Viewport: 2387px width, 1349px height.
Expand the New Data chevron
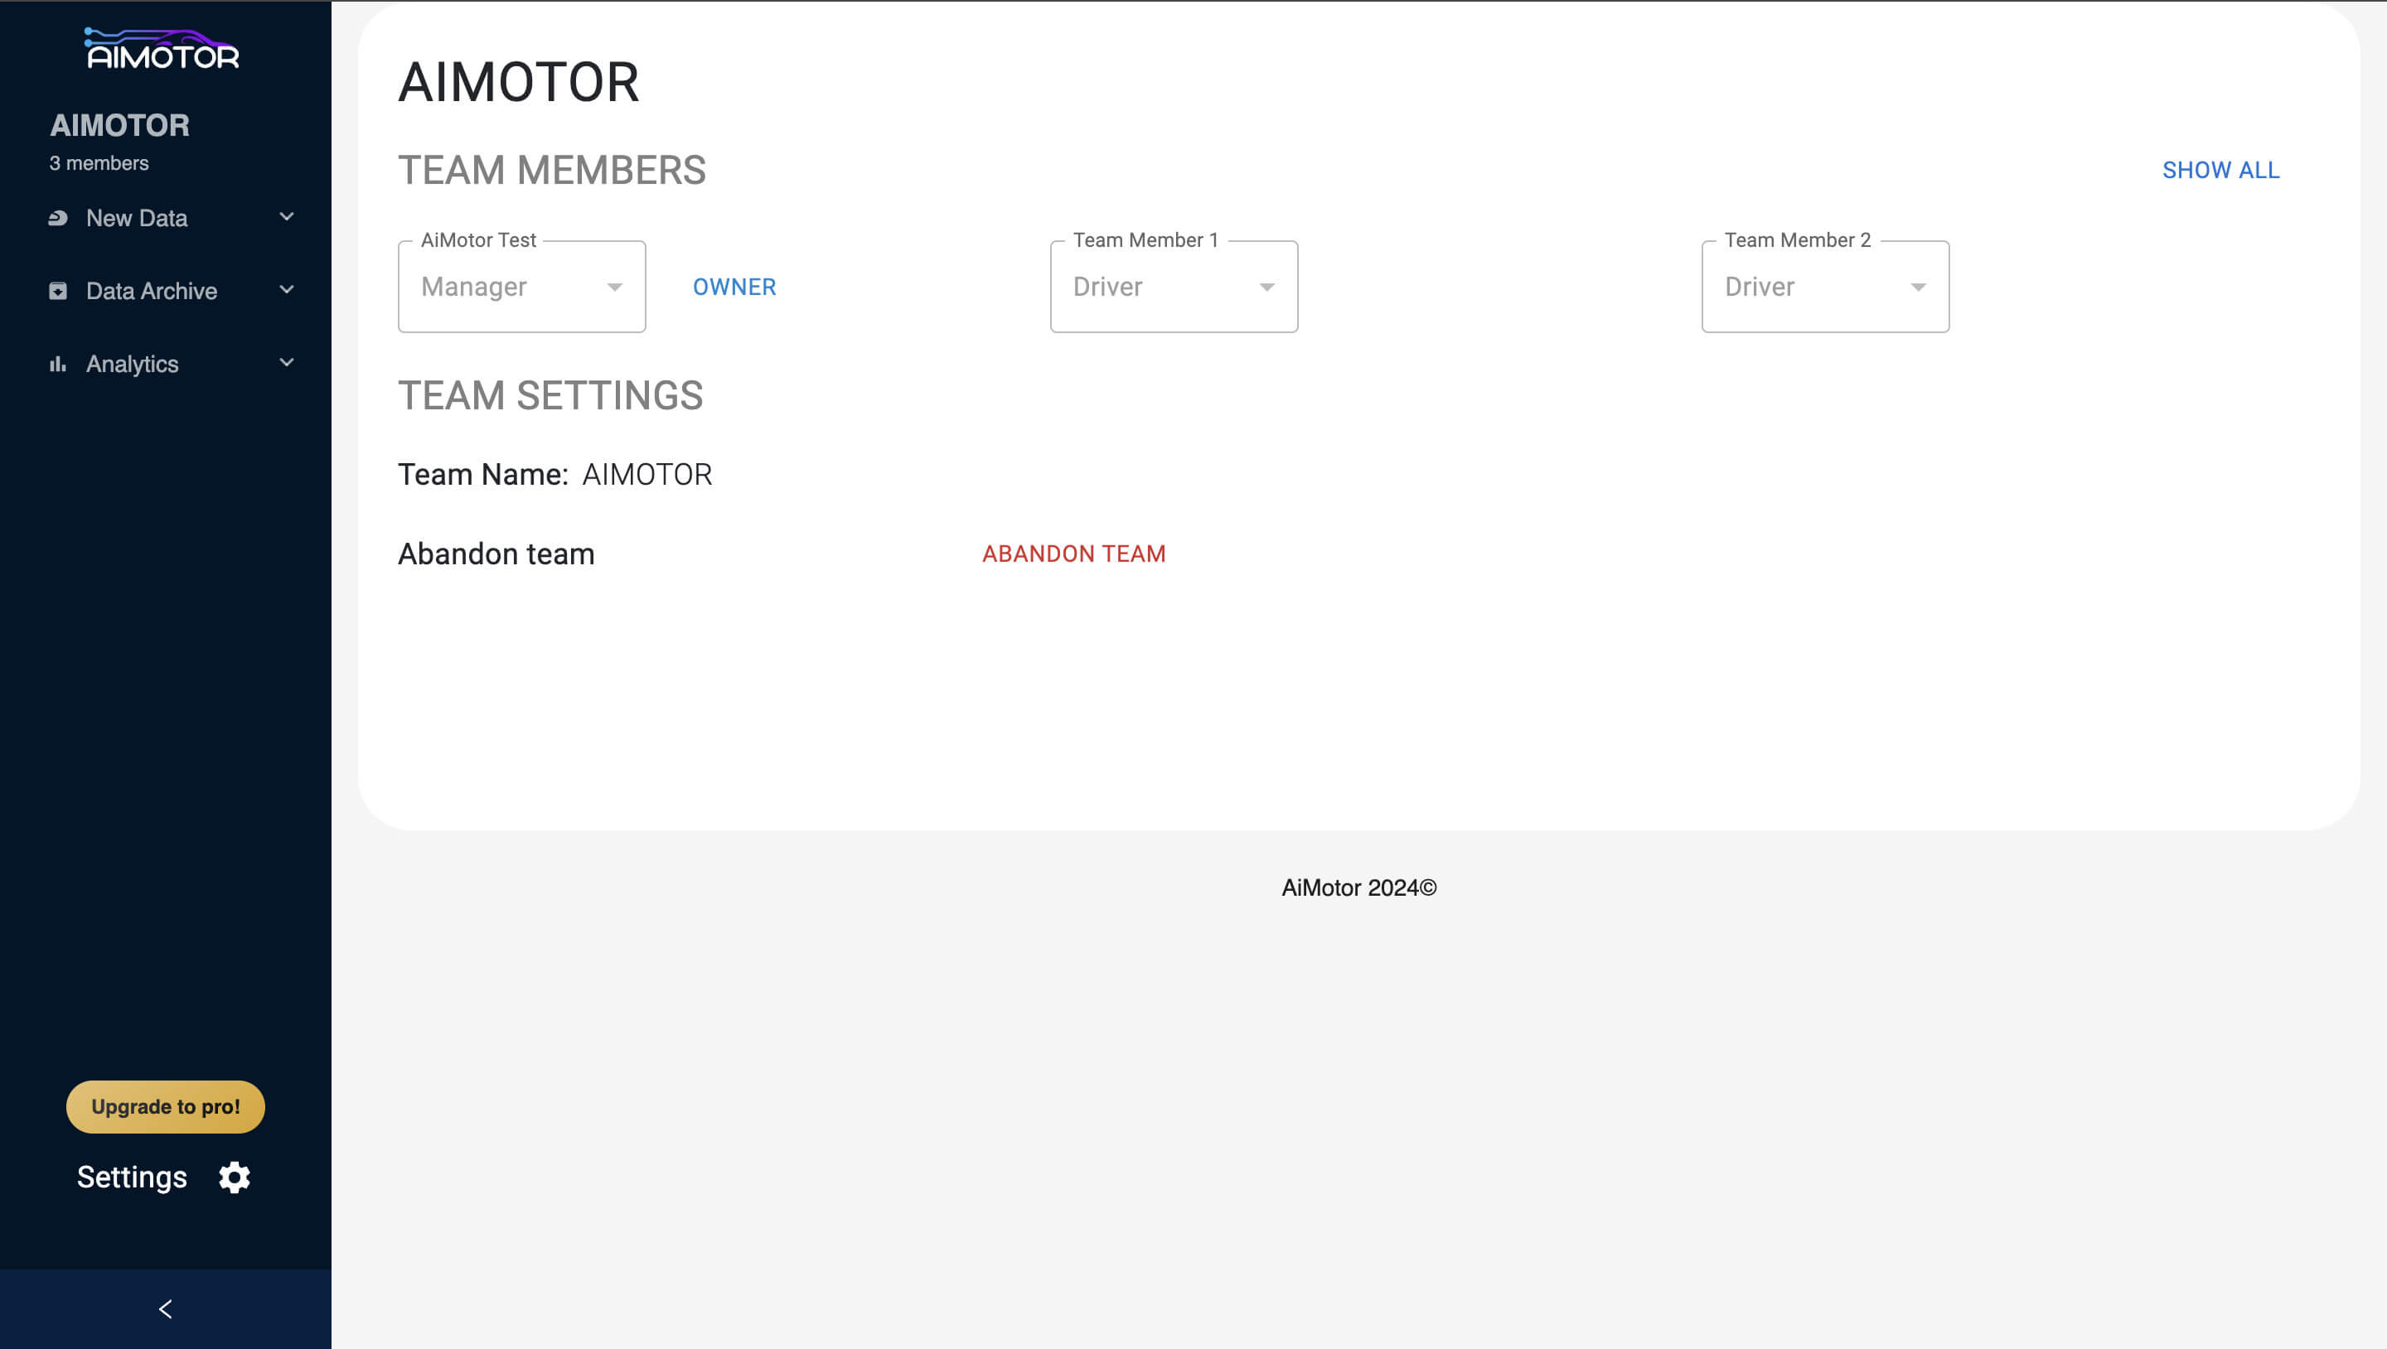286,217
